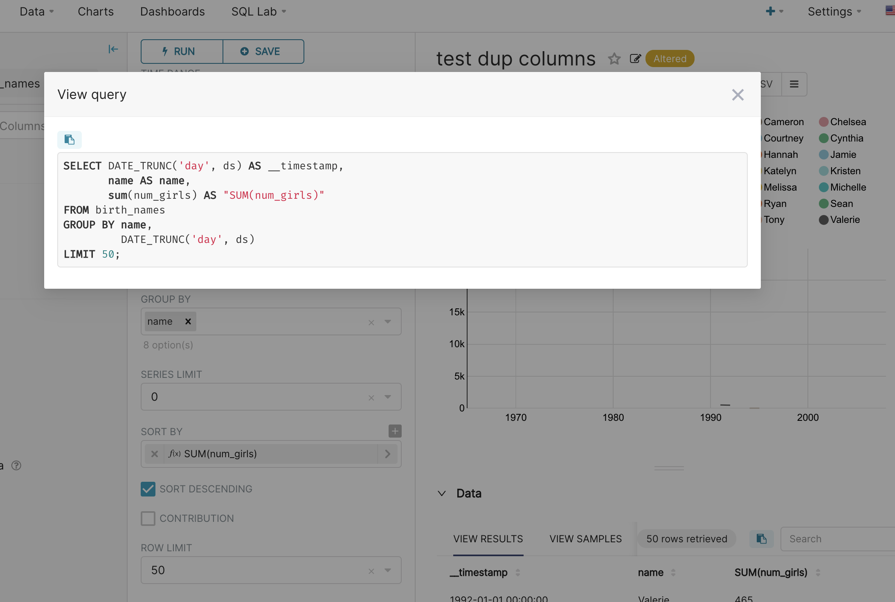Expand the Series Limit dropdown
This screenshot has height=602, width=895.
[x=388, y=397]
